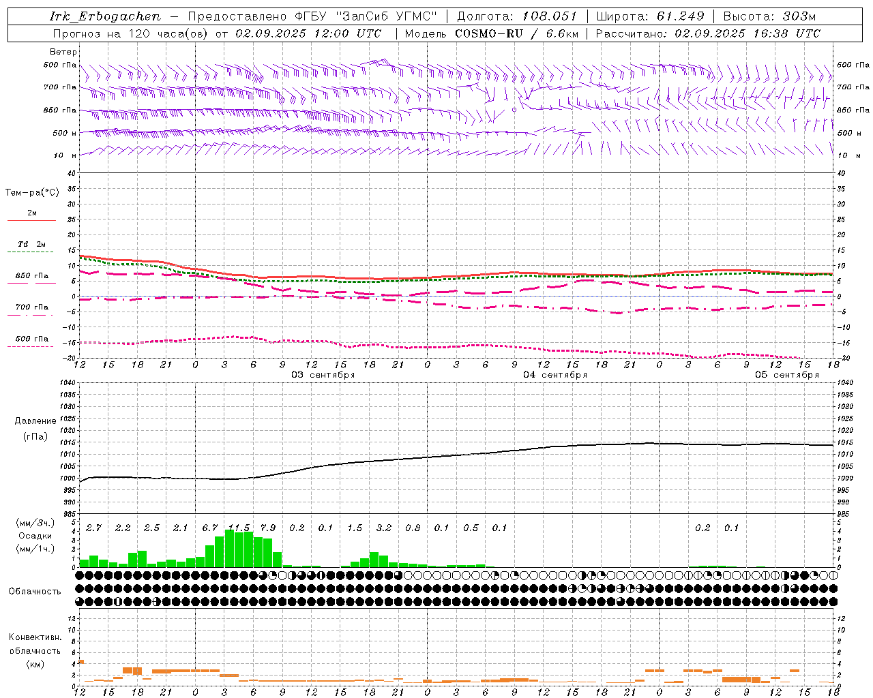Click the 850 гПа temperature legend entry
This screenshot has width=873, height=698.
32,276
